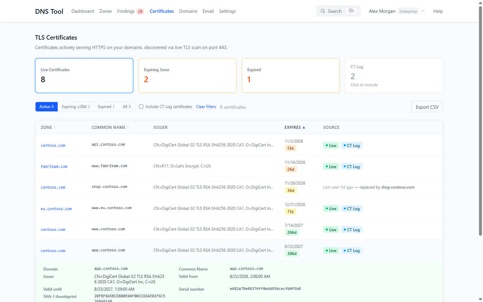
Task: Click the sort icon beside the ZONE header
Action: point(54,128)
